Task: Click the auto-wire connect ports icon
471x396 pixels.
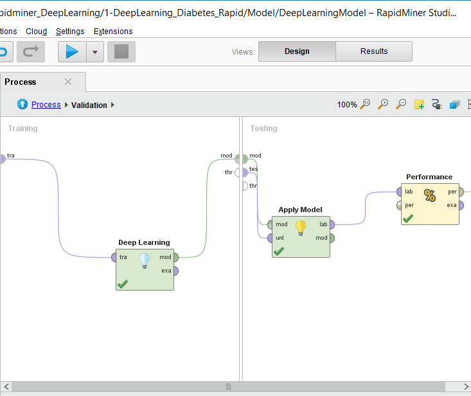Action: pos(437,105)
